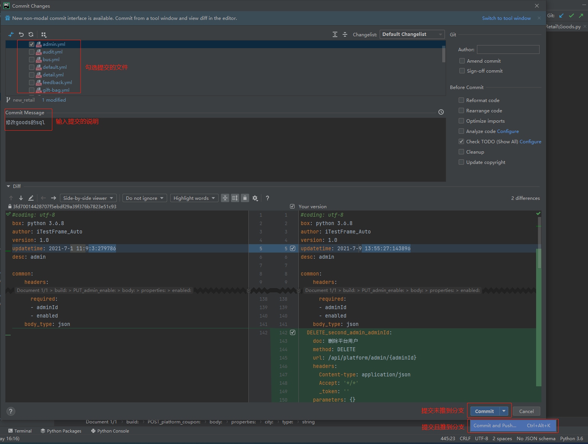The image size is (588, 444).
Task: Click the Git commit checkmark icon
Action: (x=571, y=16)
